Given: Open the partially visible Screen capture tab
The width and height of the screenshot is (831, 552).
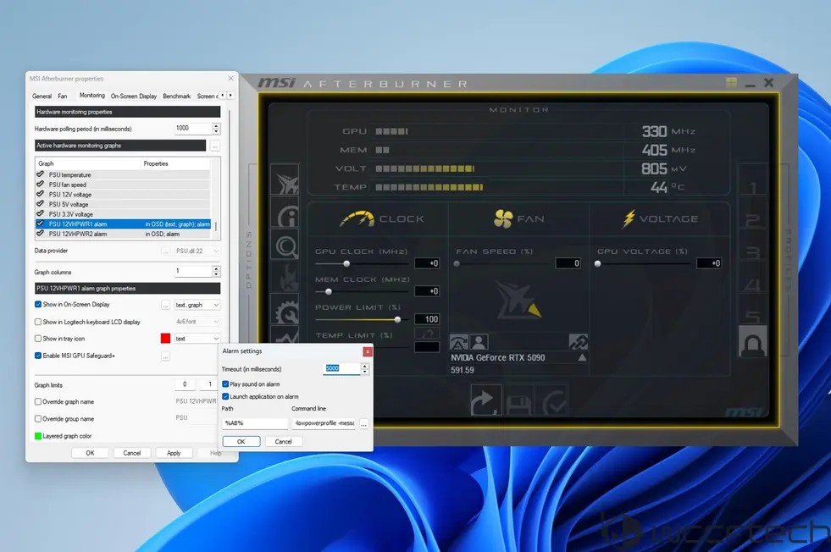Looking at the screenshot, I should click(x=207, y=97).
